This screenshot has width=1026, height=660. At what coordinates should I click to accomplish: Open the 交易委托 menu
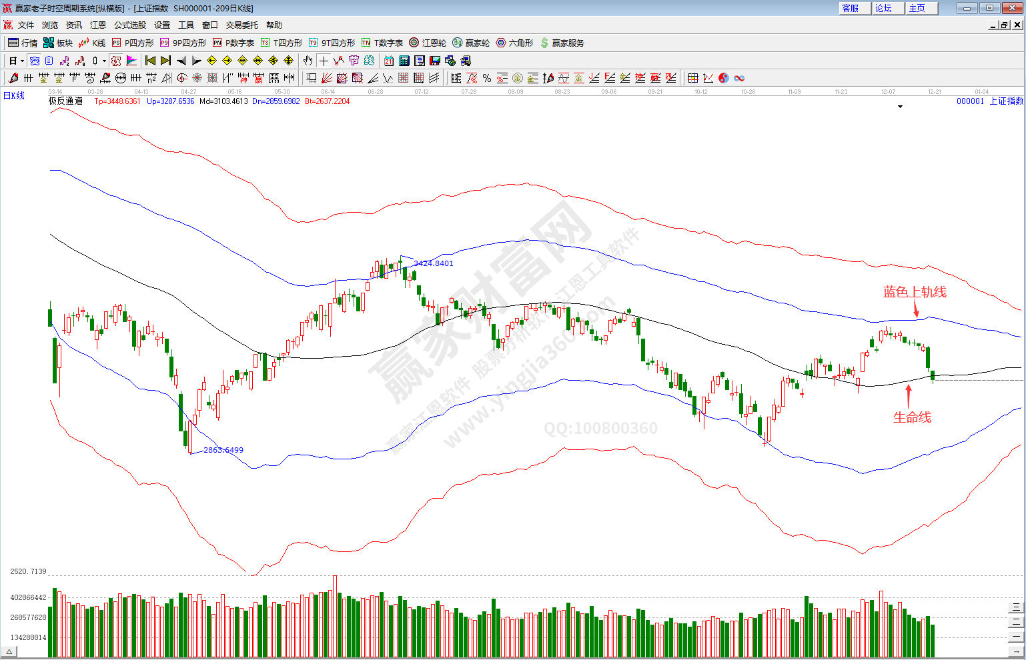[x=241, y=25]
